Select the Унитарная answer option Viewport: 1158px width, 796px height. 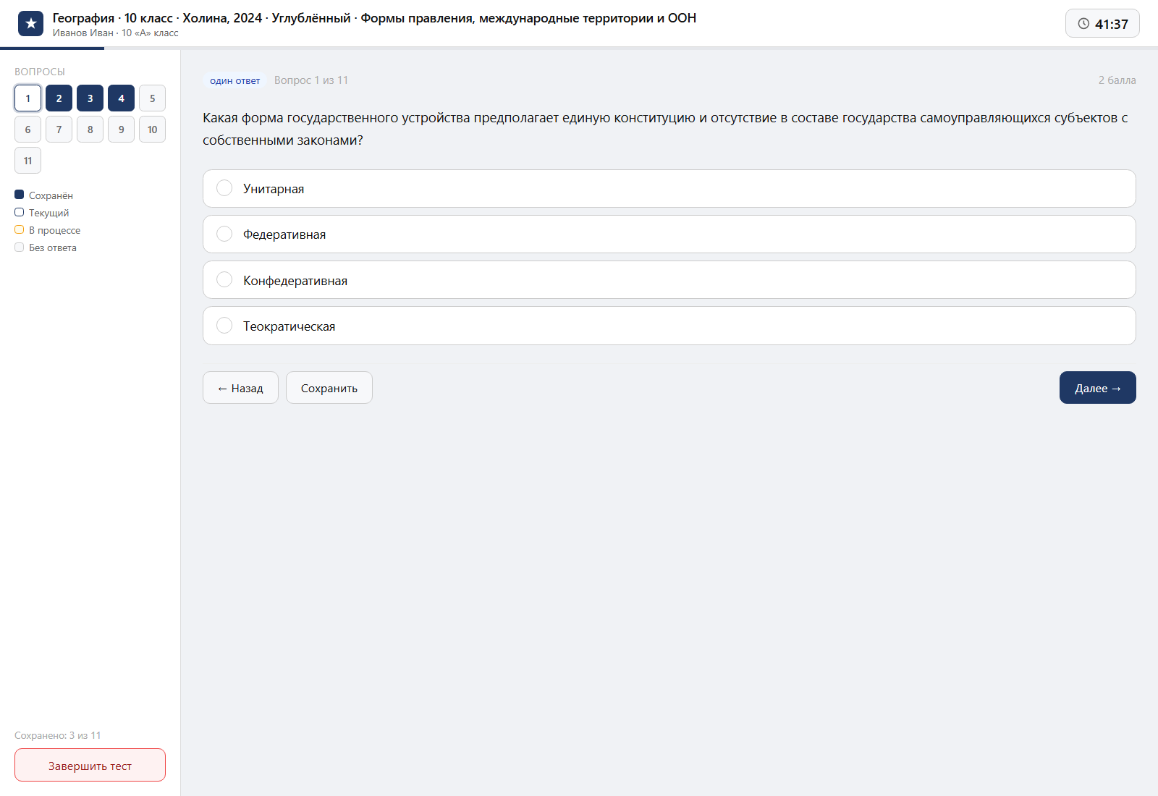pyautogui.click(x=669, y=189)
